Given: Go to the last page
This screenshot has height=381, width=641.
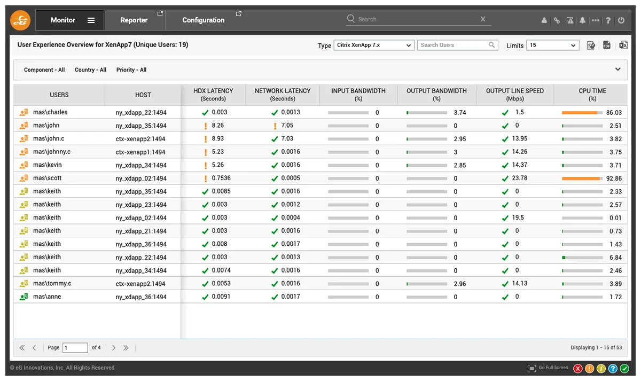Looking at the screenshot, I should click(126, 348).
